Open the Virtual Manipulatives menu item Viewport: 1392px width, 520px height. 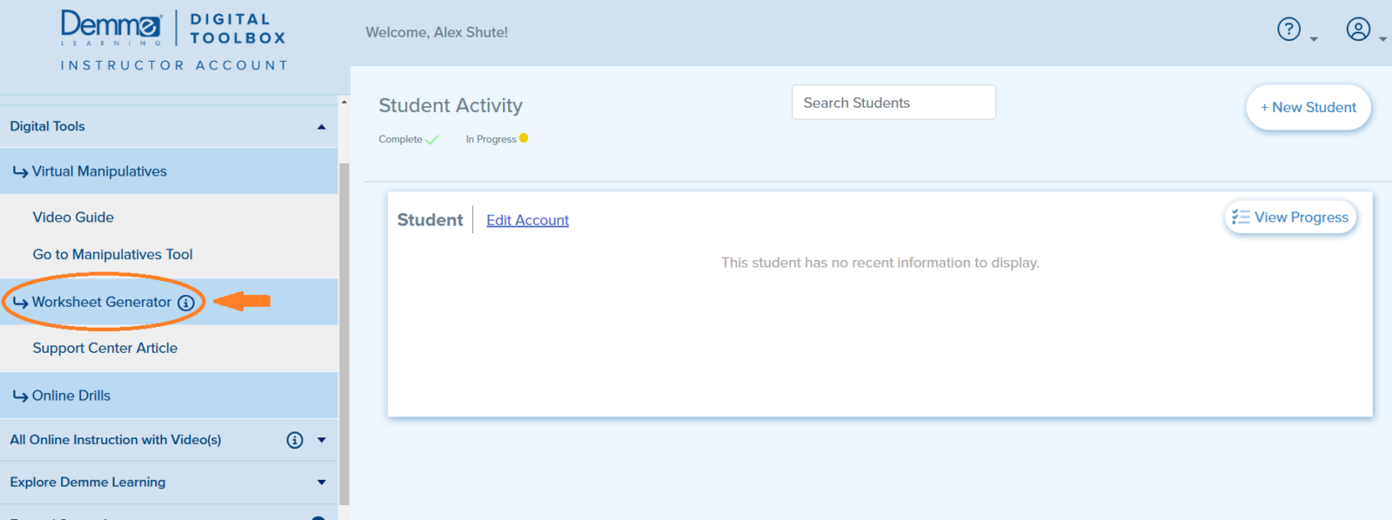pos(99,171)
